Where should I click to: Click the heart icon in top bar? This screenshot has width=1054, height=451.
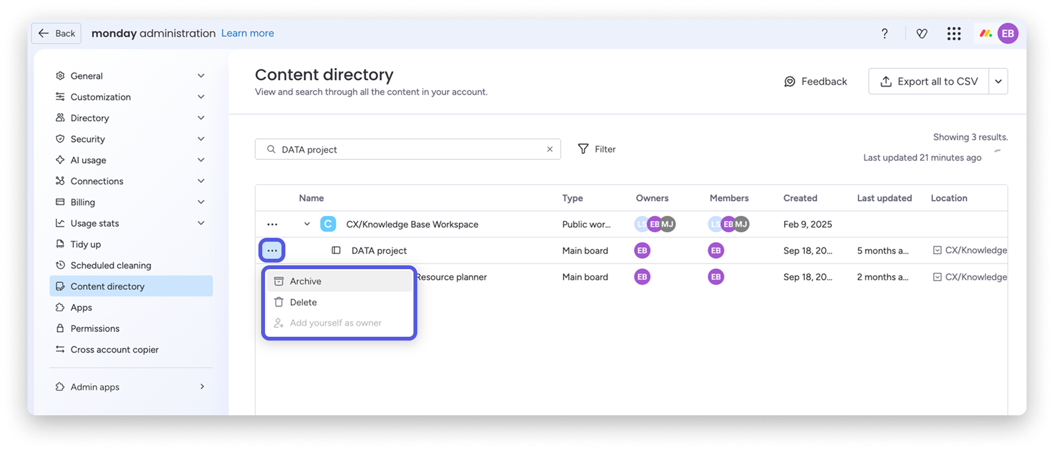pos(922,34)
